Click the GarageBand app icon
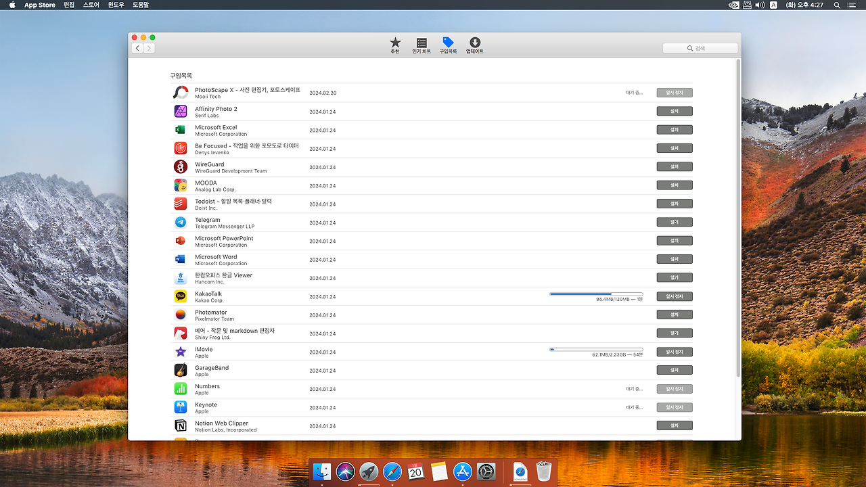 (x=181, y=370)
